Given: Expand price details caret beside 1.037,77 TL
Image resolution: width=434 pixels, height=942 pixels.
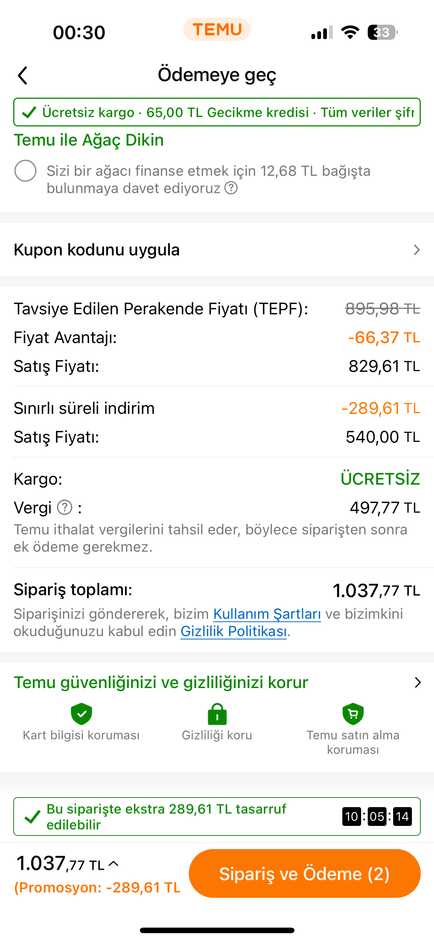Looking at the screenshot, I should click(114, 863).
